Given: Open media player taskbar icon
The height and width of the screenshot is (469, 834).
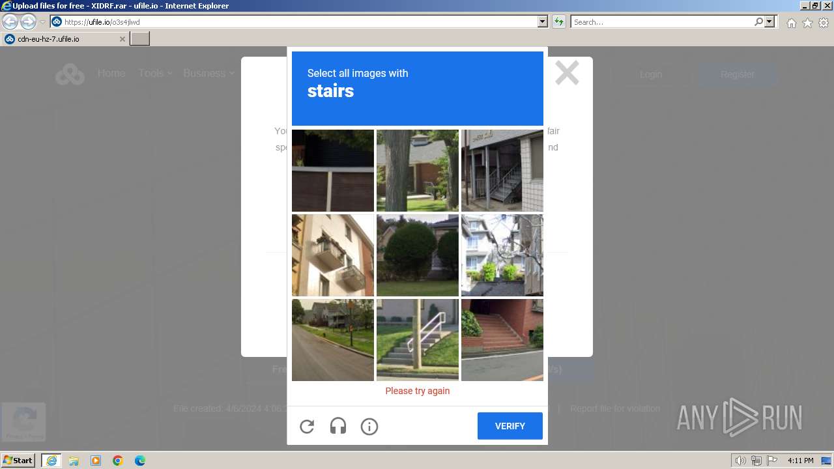Looking at the screenshot, I should (96, 461).
